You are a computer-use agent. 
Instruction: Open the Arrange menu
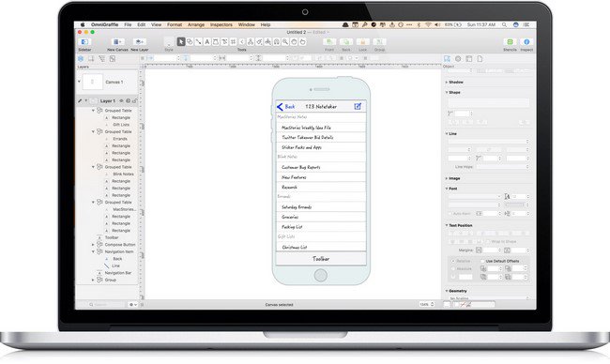[x=196, y=24]
